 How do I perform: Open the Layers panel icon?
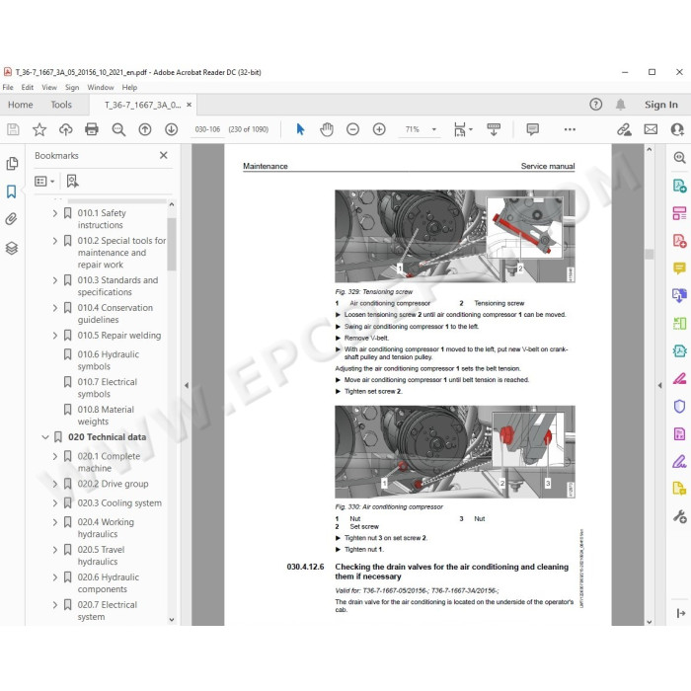12,248
